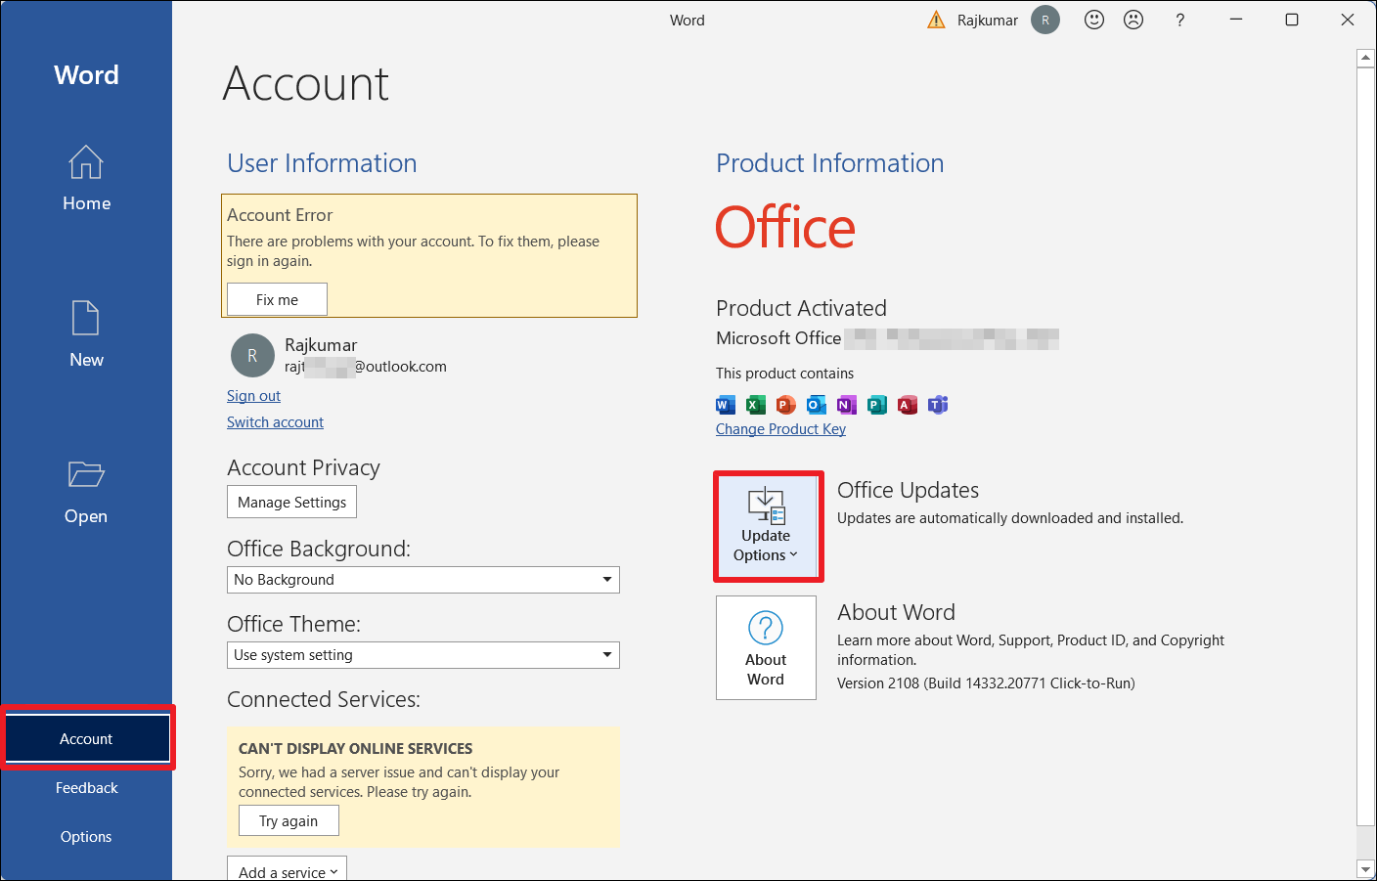Expand the Update Options dropdown

coord(767,528)
